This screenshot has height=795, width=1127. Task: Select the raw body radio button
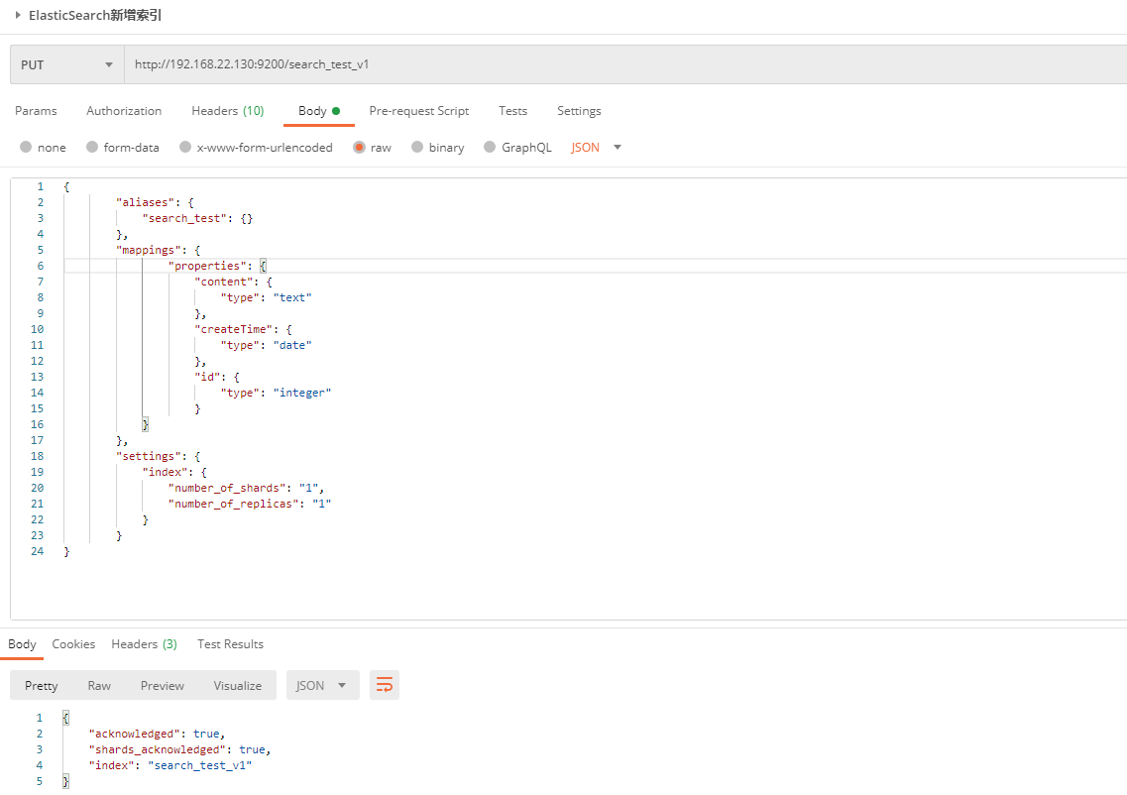(360, 147)
